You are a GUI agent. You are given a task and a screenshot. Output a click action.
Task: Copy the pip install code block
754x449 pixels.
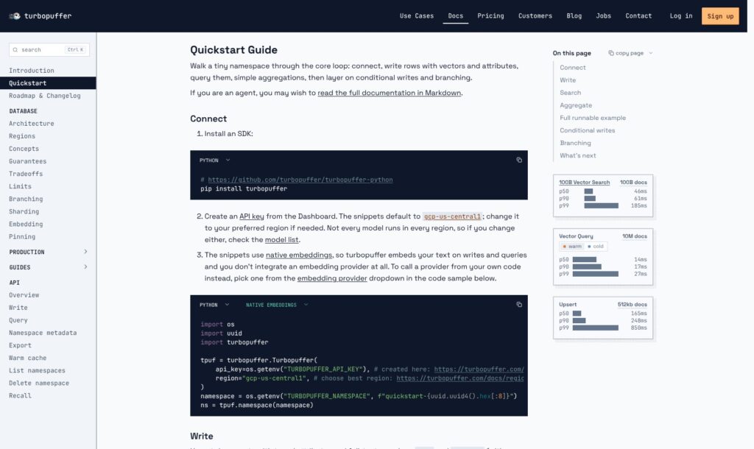click(519, 160)
